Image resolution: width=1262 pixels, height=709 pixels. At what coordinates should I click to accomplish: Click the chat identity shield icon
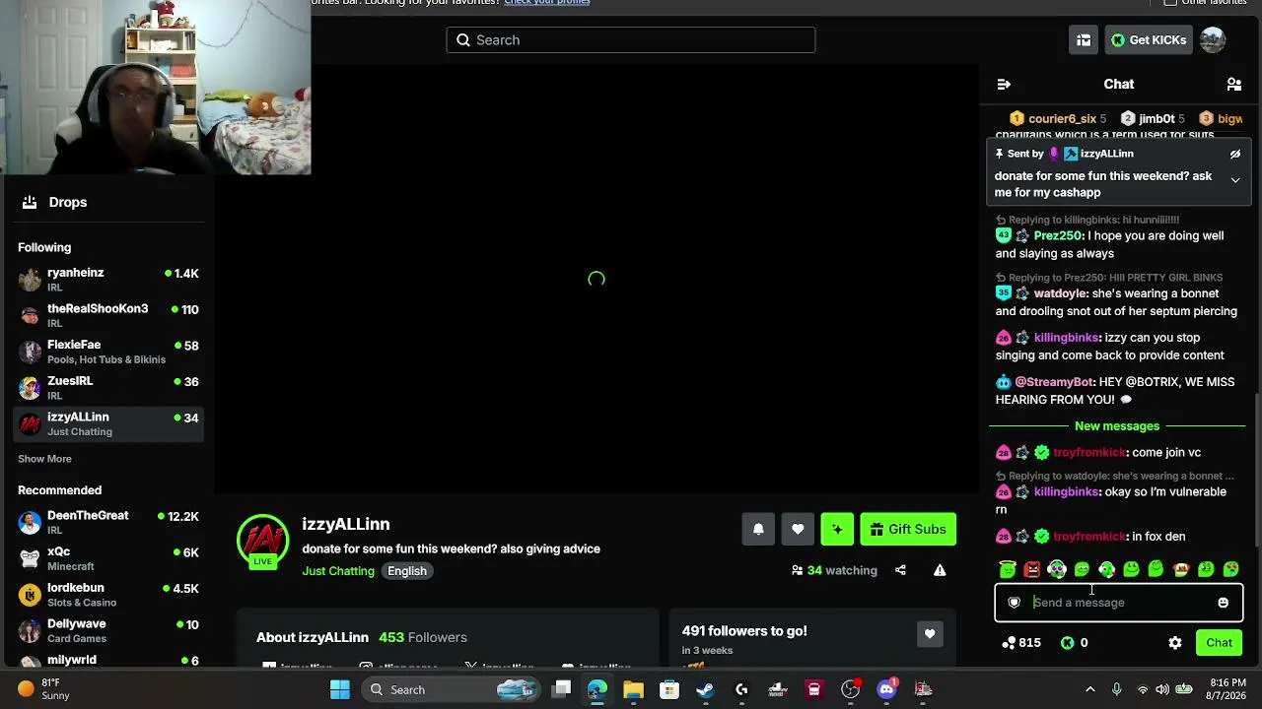1014,603
